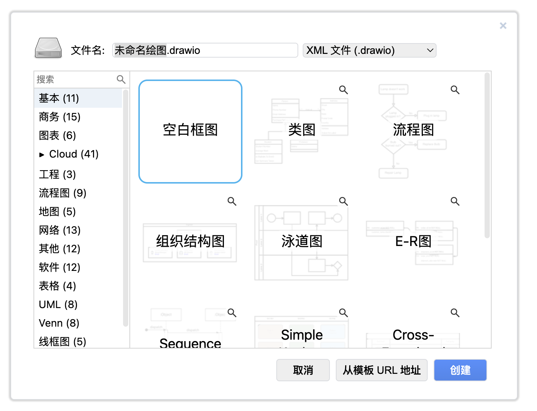Zoom preview of the E-R图 template
This screenshot has height=411, width=537.
coord(455,201)
